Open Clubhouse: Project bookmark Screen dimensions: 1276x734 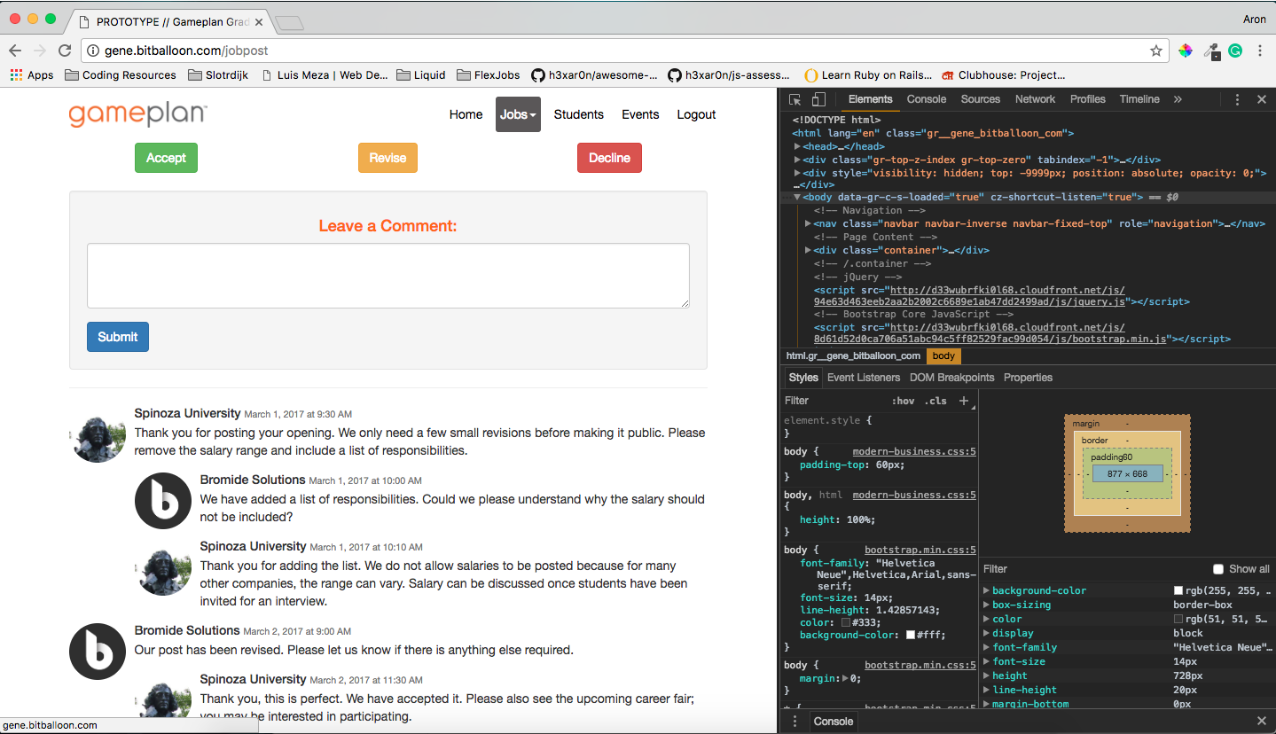pyautogui.click(x=1004, y=75)
